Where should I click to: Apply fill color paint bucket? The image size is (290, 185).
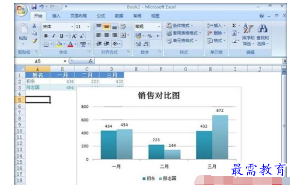pyautogui.click(x=59, y=44)
